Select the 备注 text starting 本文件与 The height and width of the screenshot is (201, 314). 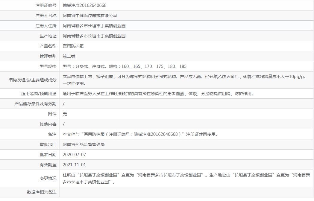point(140,134)
